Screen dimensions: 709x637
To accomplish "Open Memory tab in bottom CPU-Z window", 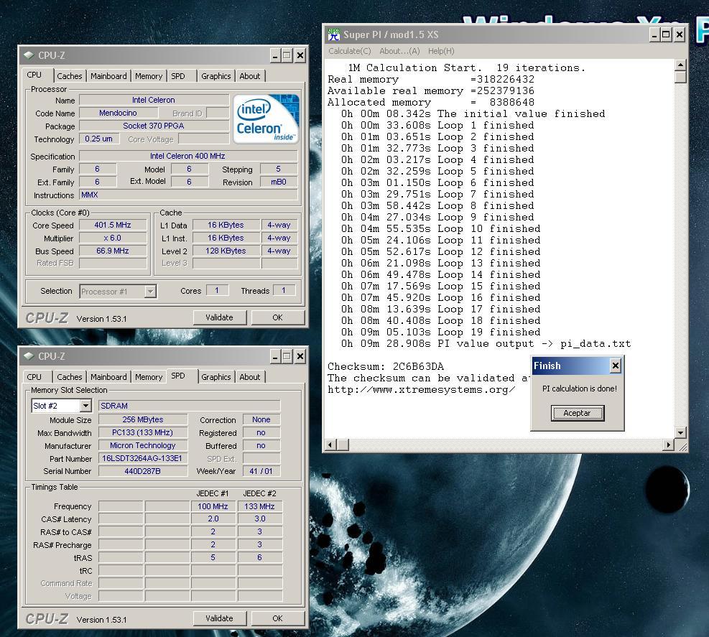I will tap(149, 376).
